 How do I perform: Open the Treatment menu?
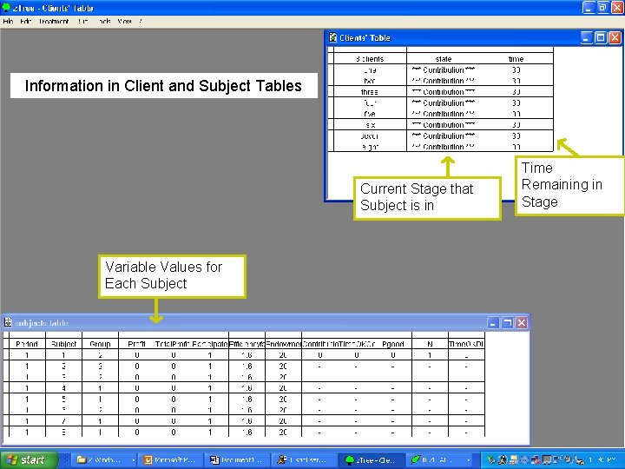54,22
